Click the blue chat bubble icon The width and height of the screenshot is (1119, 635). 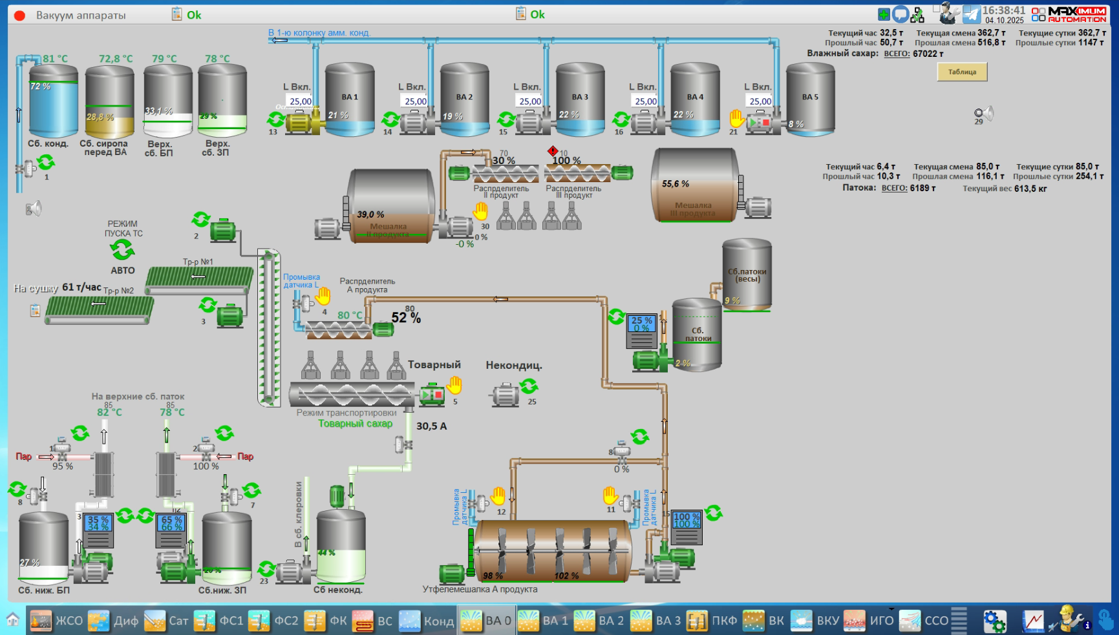pyautogui.click(x=901, y=14)
